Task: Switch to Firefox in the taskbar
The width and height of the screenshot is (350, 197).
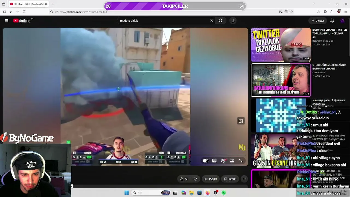Action: point(208,193)
